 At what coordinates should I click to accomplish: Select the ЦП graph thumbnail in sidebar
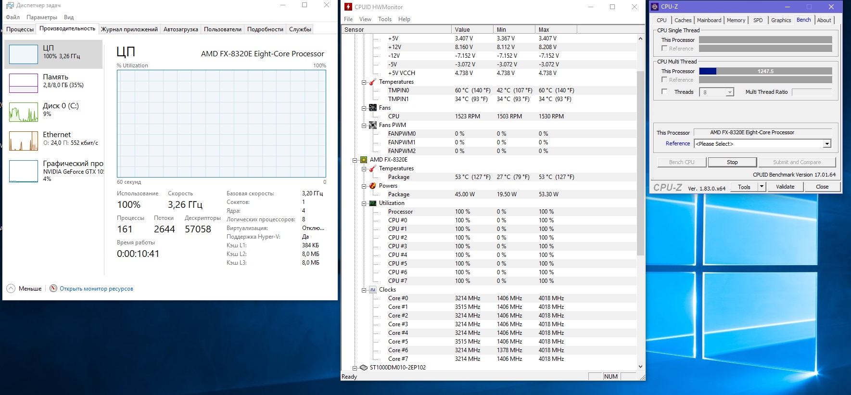point(24,54)
